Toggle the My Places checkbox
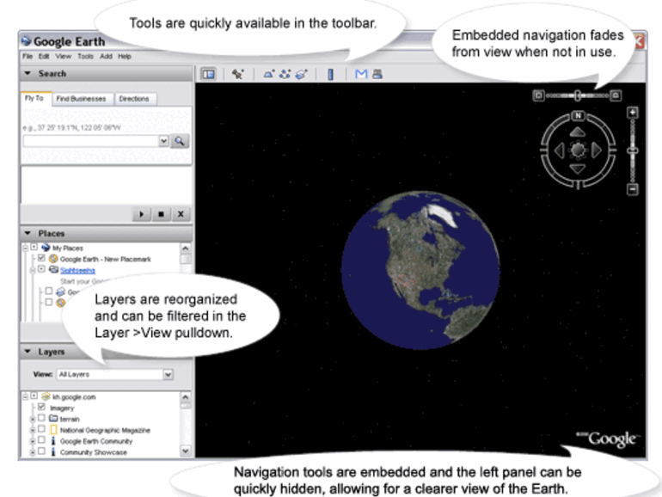662x497 pixels. pyautogui.click(x=34, y=247)
